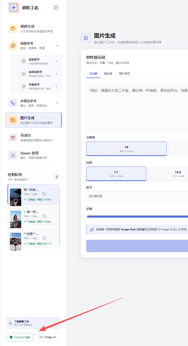Adjust the 步数 slider

point(138,216)
